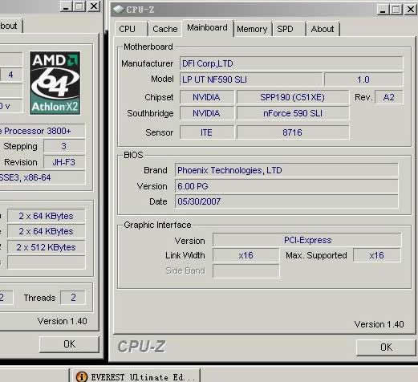Minimize the right CPU-Z window
This screenshot has width=418, height=382.
[383, 9]
